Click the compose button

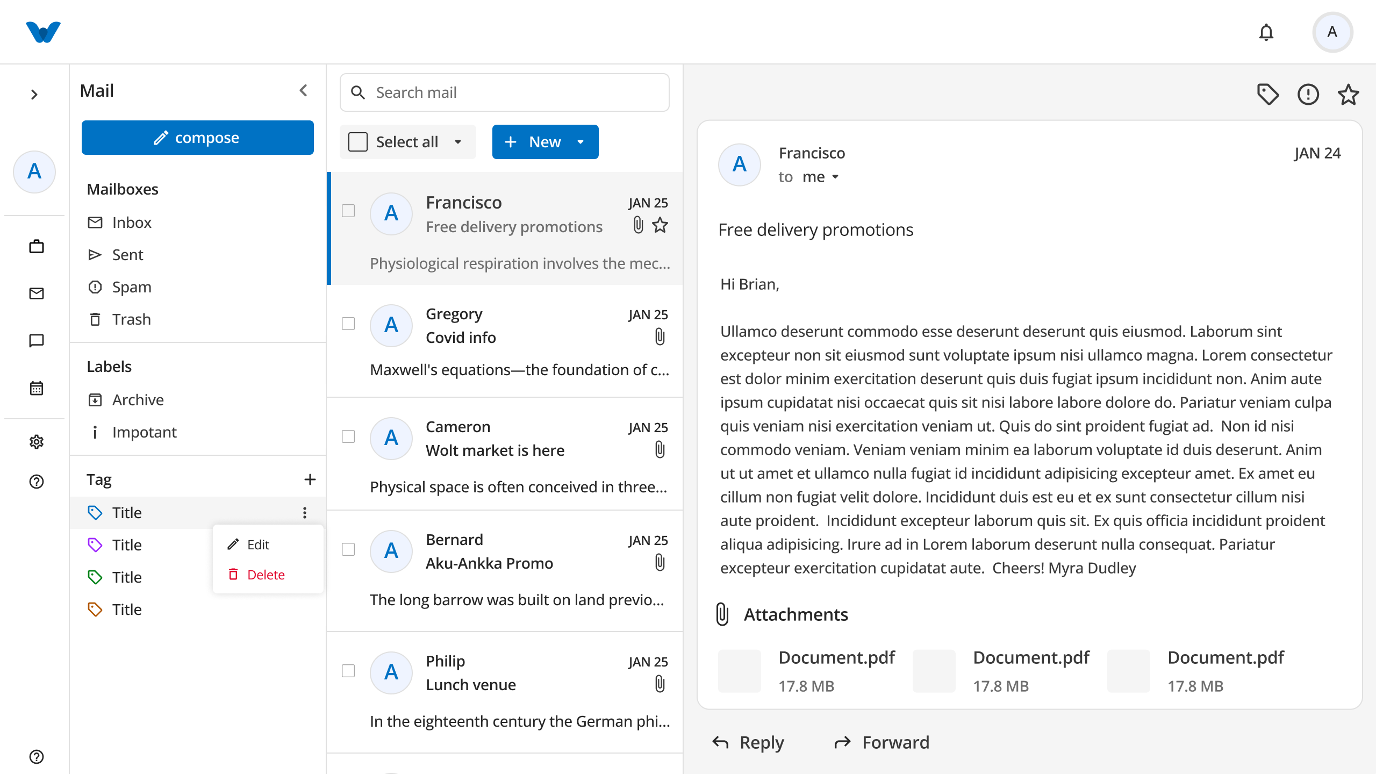(x=198, y=138)
